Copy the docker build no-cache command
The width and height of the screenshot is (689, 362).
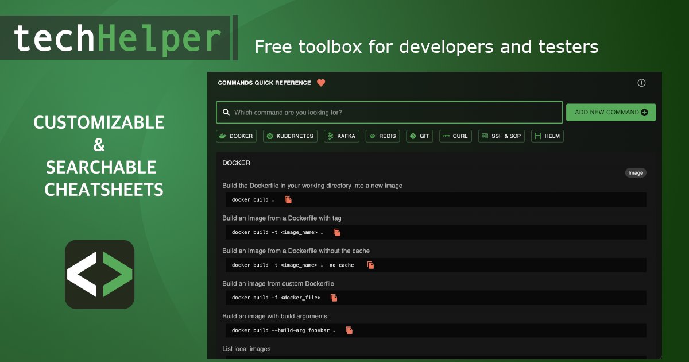coord(370,265)
